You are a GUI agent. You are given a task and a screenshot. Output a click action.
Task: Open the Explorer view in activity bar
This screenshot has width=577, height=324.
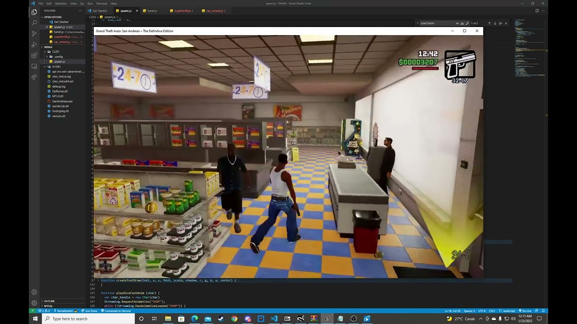[34, 13]
